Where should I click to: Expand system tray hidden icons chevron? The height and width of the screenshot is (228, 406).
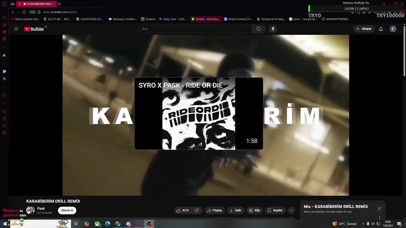[x=363, y=224]
